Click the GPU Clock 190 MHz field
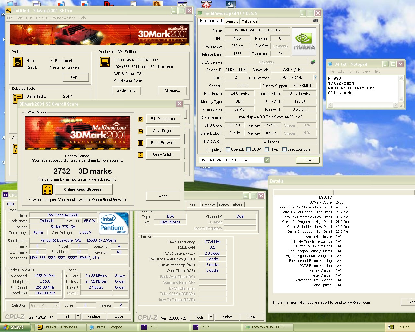The height and width of the screenshot is (332, 415). click(x=234, y=125)
